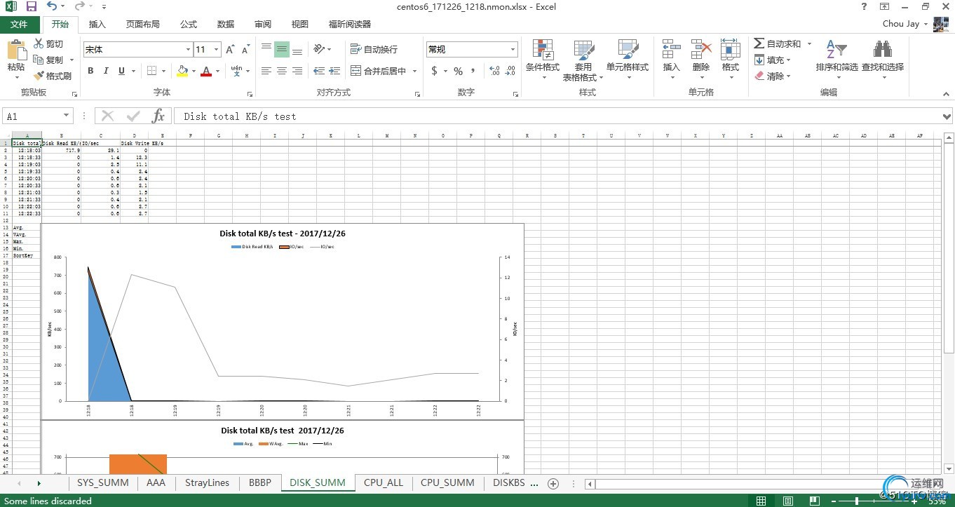Open the Chou Jay account dropdown
Screen dimensions: 955x507
point(905,24)
